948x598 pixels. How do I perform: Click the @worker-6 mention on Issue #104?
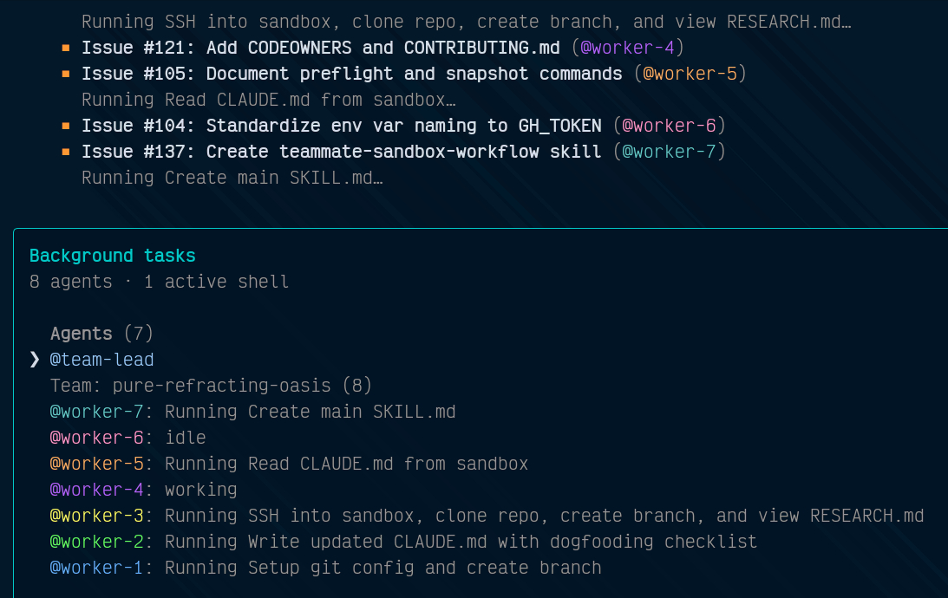669,126
